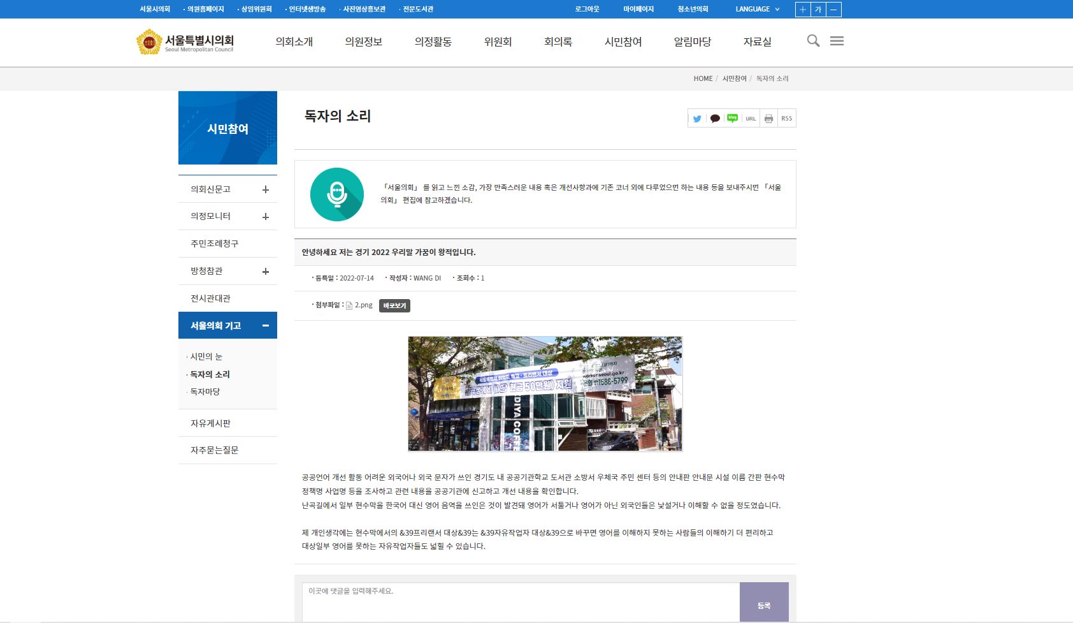Screen dimensions: 1073x623
Task: Open the RSS feed button
Action: tap(787, 119)
